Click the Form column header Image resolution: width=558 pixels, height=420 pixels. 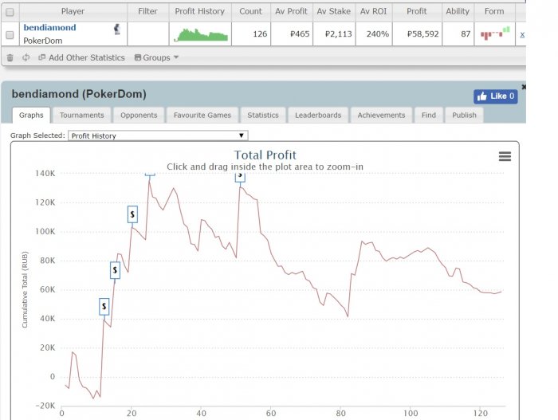494,11
